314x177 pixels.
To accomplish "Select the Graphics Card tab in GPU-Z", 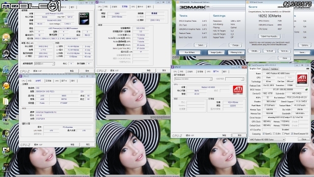I will click(x=255, y=69).
